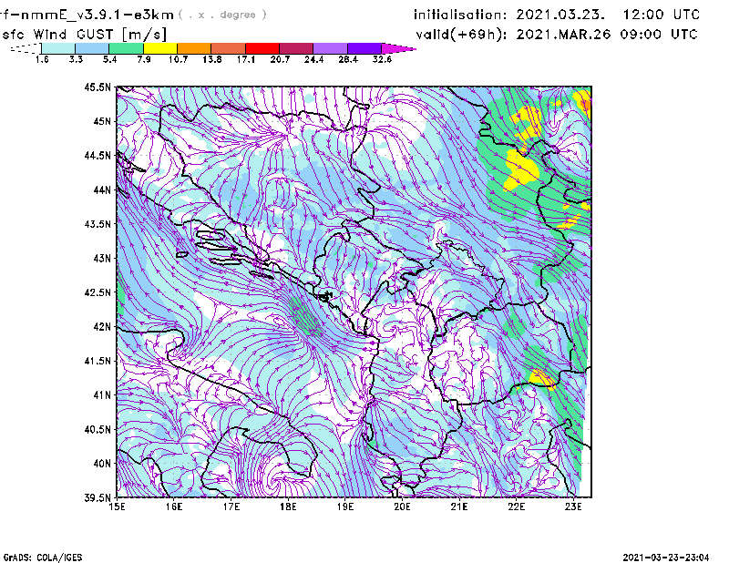Click legend value '7.9'
Image resolution: width=729 pixels, height=563 pixels.
144,59
